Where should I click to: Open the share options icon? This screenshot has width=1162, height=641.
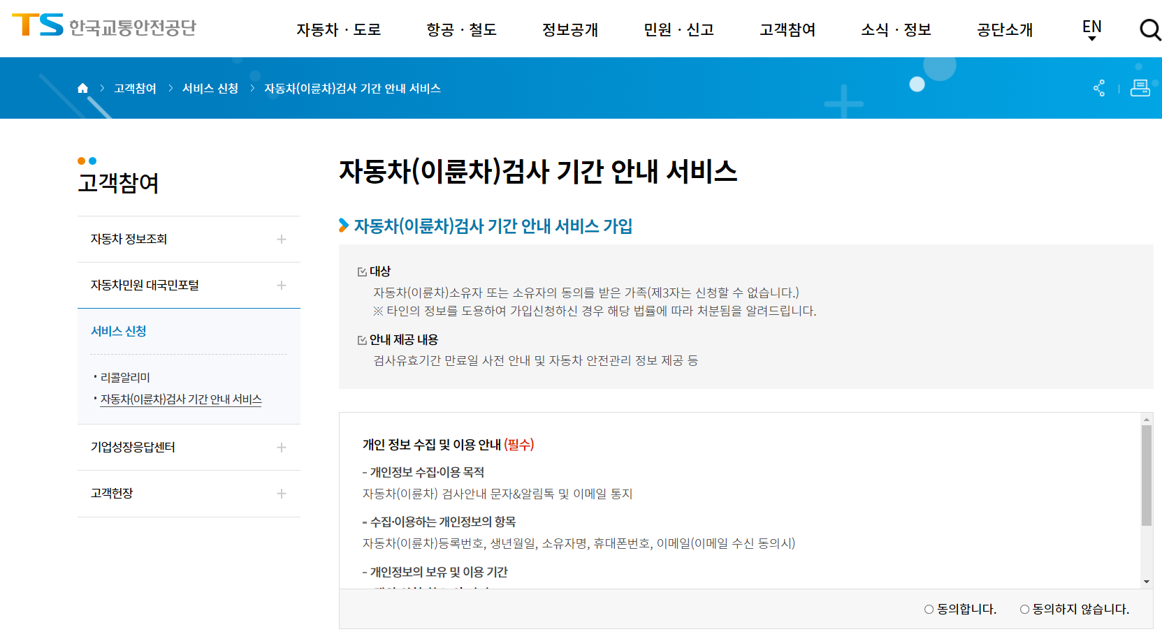(x=1099, y=88)
